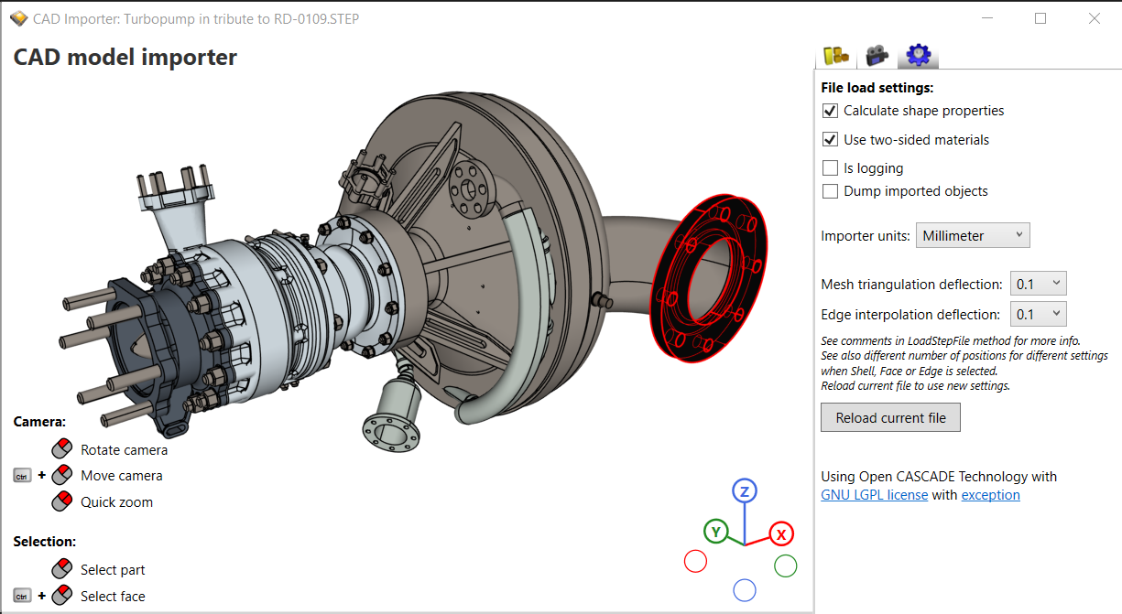1122x614 pixels.
Task: Click the Select part mouse icon
Action: [x=62, y=569]
